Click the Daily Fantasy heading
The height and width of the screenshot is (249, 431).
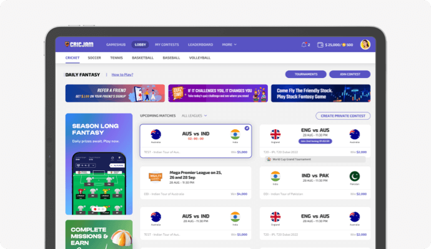pos(82,75)
